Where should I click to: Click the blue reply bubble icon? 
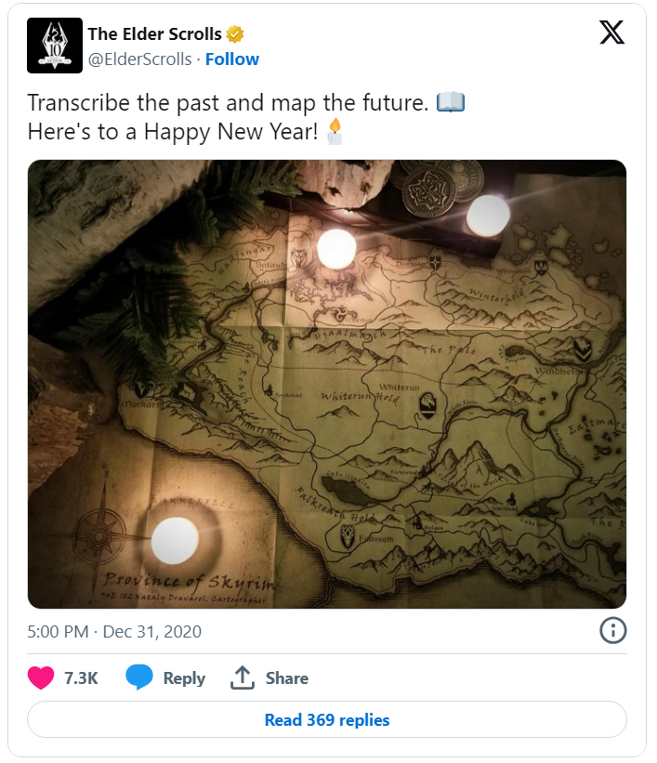click(x=139, y=677)
